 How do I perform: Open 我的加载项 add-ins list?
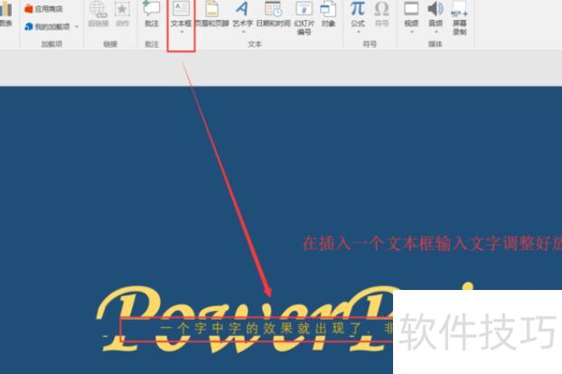click(47, 26)
